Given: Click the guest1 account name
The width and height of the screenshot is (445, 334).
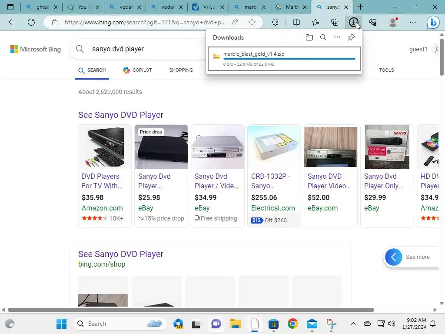Looking at the screenshot, I should pos(418,49).
